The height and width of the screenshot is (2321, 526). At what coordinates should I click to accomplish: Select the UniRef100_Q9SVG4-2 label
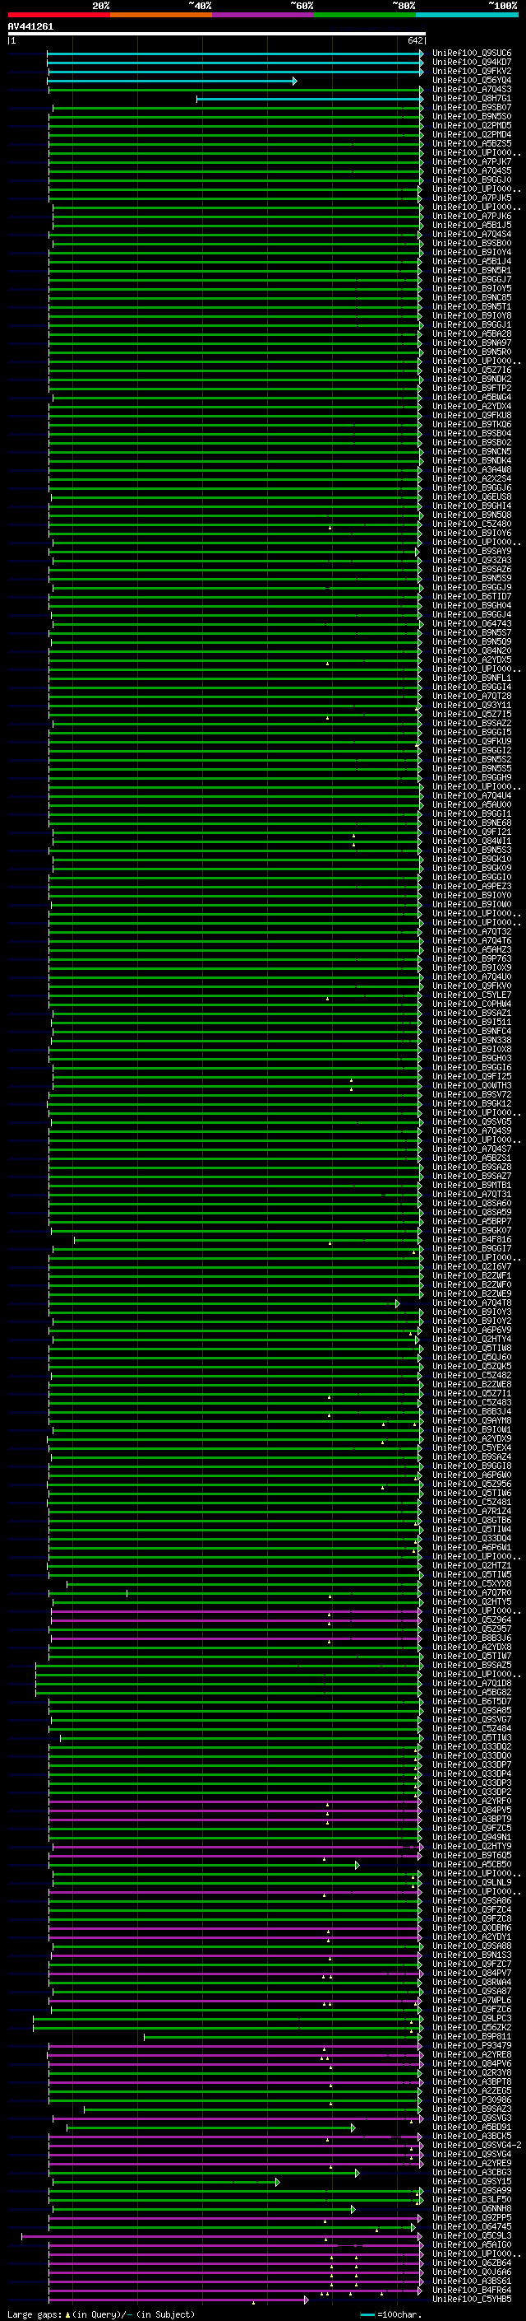(x=476, y=2146)
